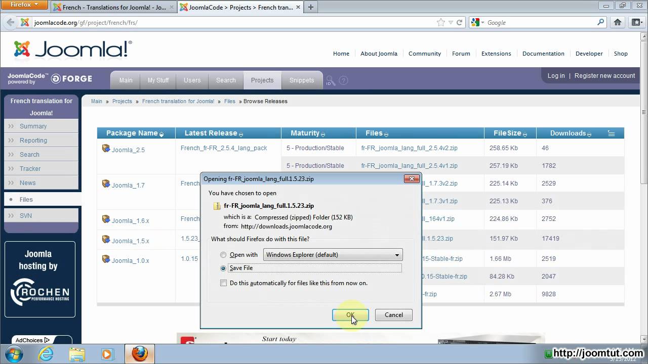Viewport: 648px width, 364px height.
Task: Open French_fr-FR_2.5.4_lang_pack release link
Action: tap(224, 148)
